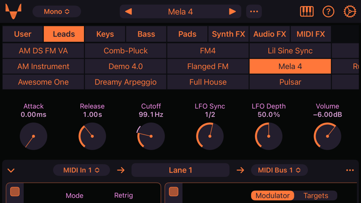Switch to the Synth FX tab
Screen dimensions: 361x203
click(x=228, y=34)
